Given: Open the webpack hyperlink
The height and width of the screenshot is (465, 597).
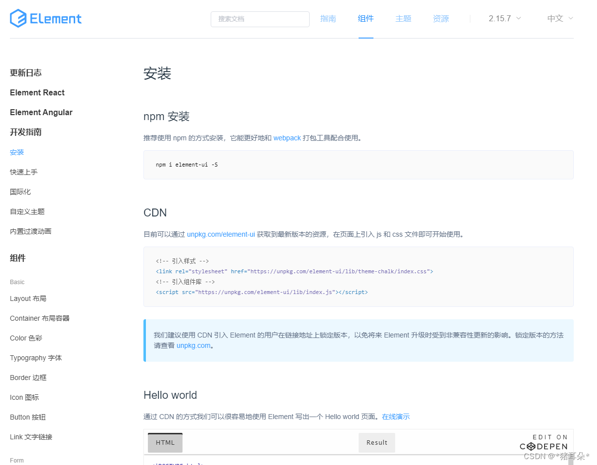Looking at the screenshot, I should (x=287, y=138).
